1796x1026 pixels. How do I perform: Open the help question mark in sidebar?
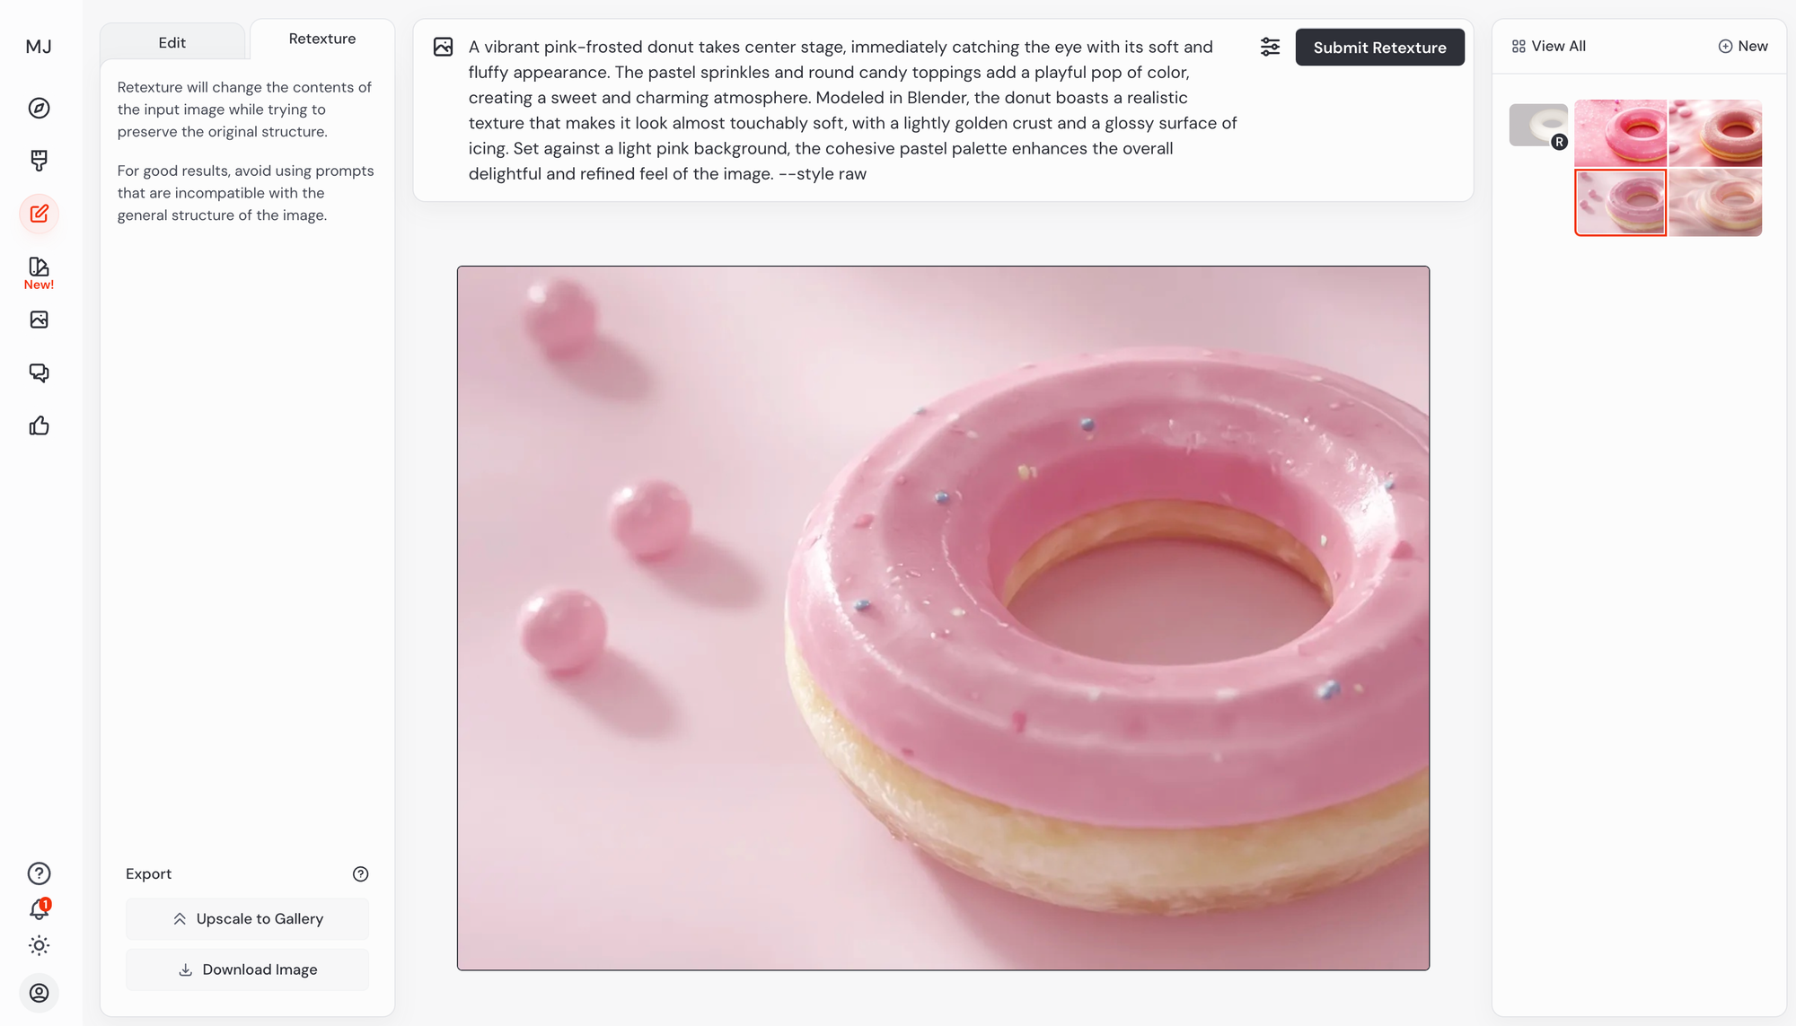pyautogui.click(x=39, y=873)
